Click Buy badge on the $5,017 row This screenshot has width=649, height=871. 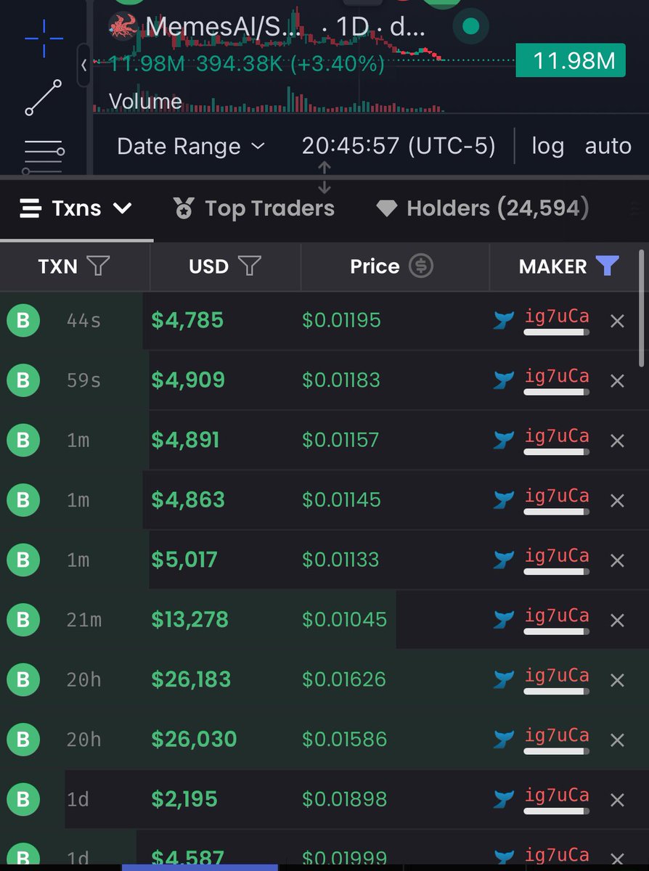point(23,560)
